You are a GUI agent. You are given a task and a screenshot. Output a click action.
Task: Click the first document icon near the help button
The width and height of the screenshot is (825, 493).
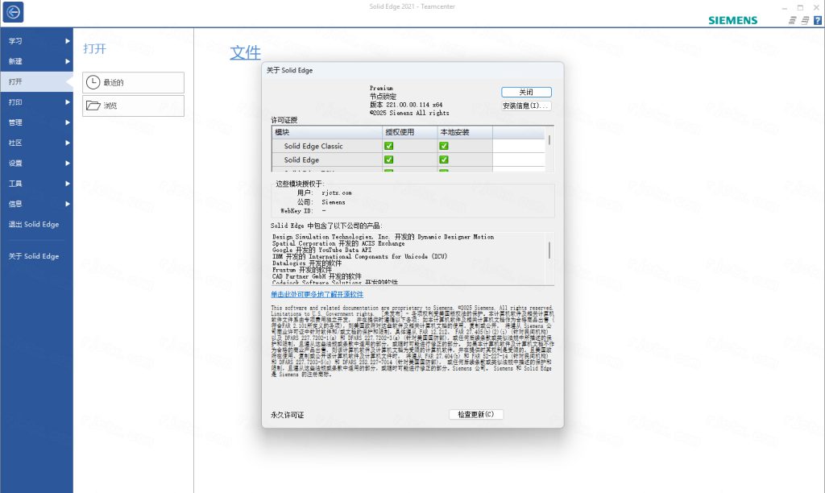point(792,19)
